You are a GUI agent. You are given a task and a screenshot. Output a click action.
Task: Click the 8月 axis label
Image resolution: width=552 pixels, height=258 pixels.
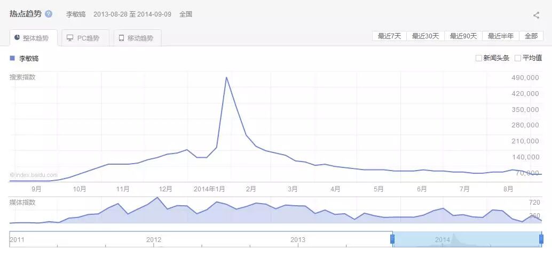click(508, 189)
